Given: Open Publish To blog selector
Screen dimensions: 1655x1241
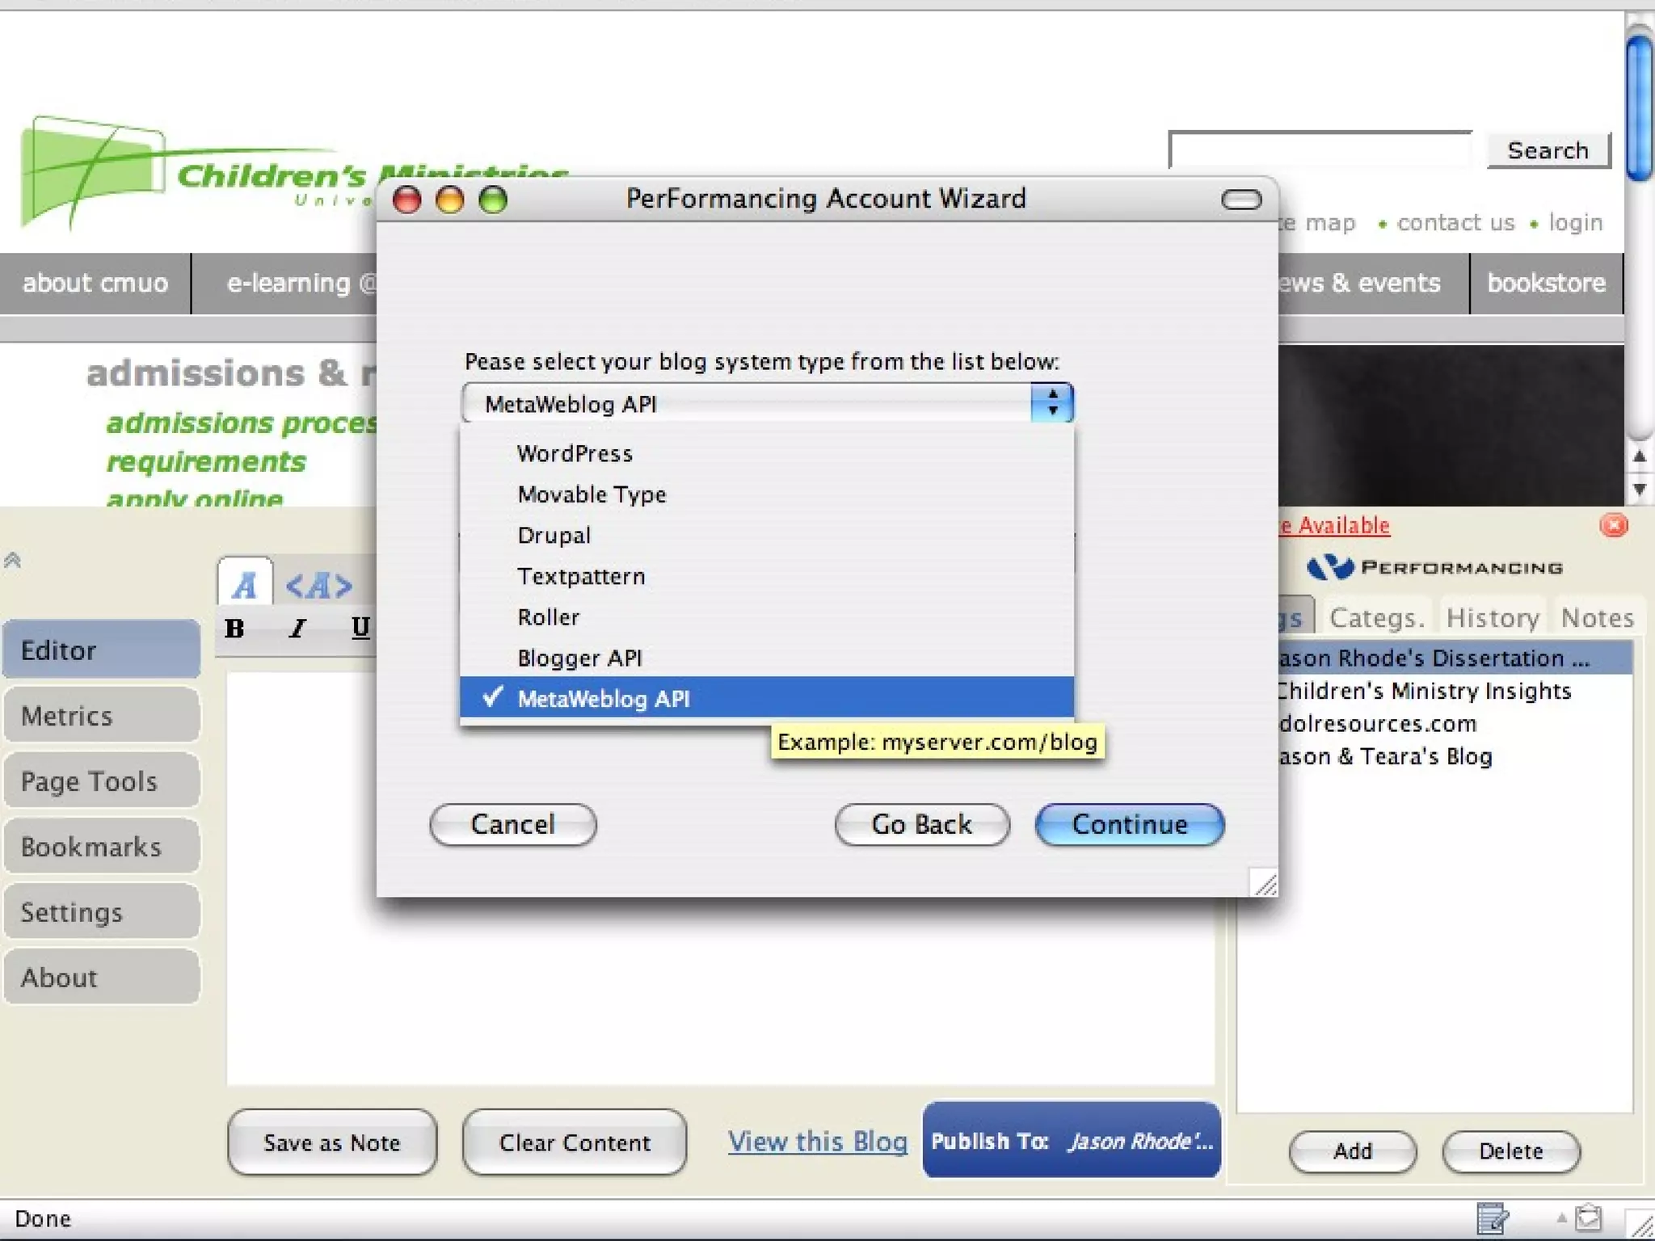Looking at the screenshot, I should pos(1071,1142).
